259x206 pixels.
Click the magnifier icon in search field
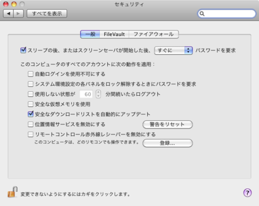[202, 14]
